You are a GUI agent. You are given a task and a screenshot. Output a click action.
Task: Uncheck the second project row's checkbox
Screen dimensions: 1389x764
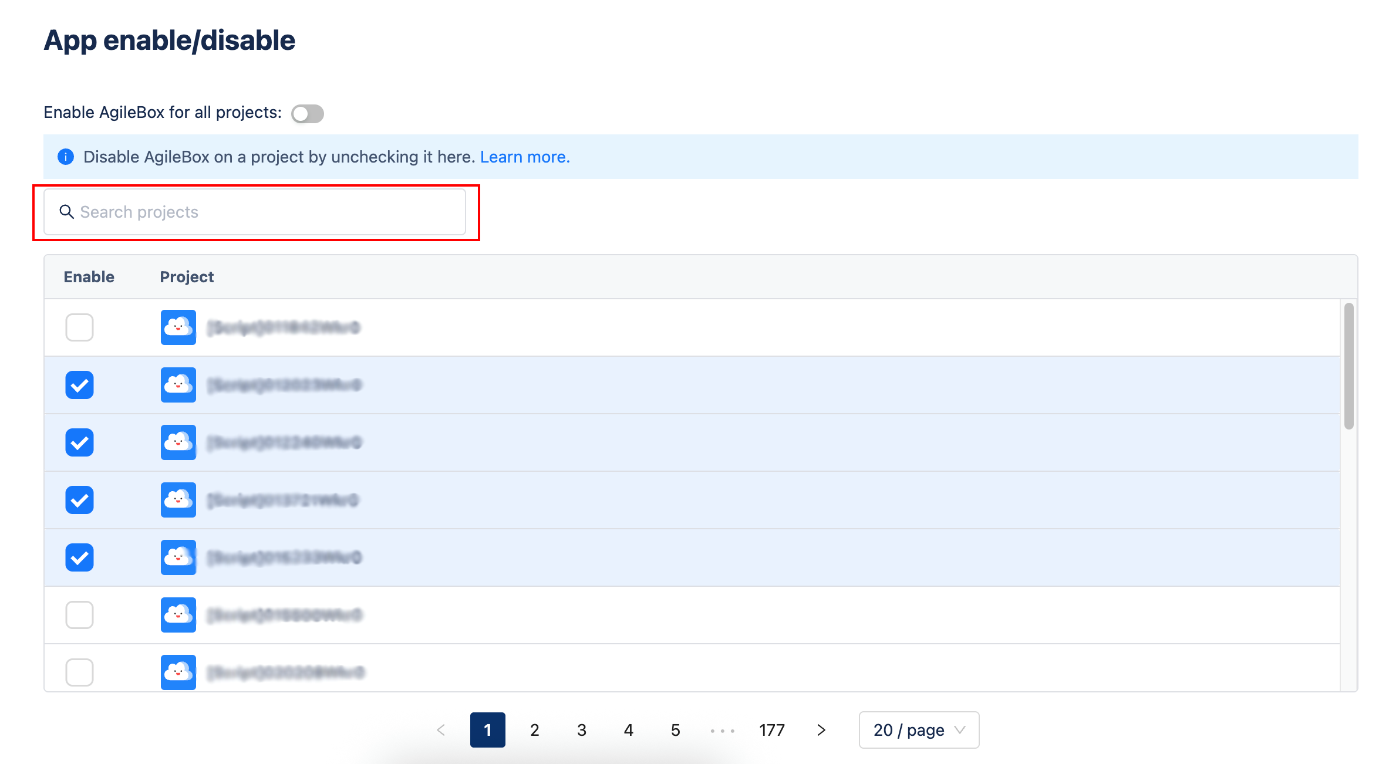pos(79,384)
